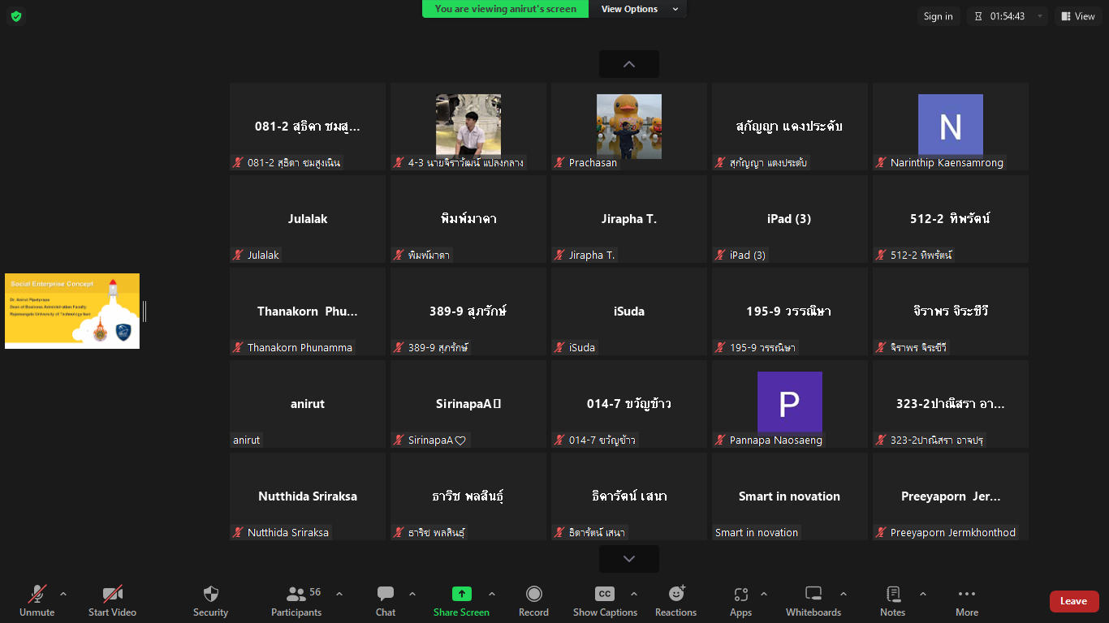Screen dimensions: 1109x623
Task: Expand share screen options arrow
Action: click(x=492, y=594)
